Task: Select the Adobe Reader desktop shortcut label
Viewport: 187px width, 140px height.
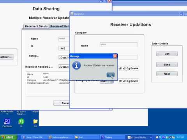Action: pos(7,112)
